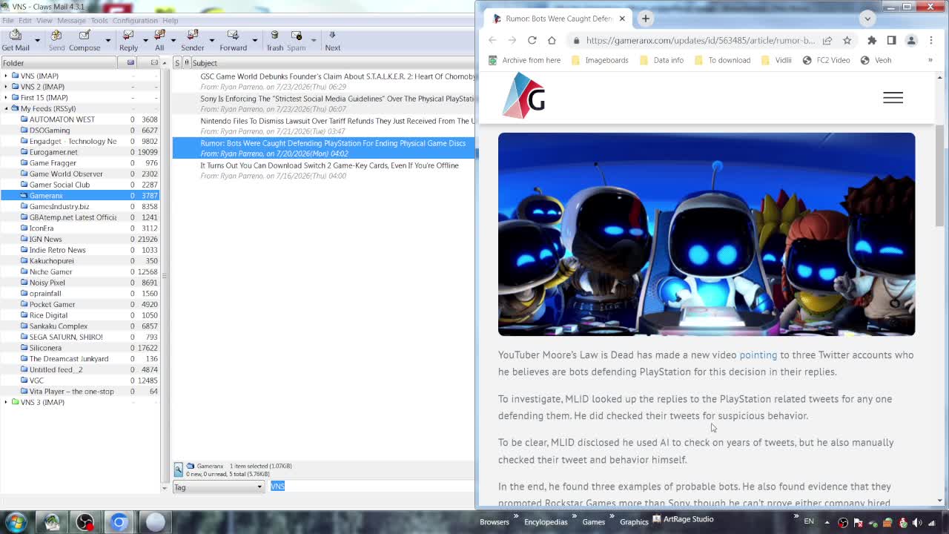Click Get Mail in Claws Mail toolbar
Image resolution: width=949 pixels, height=534 pixels.
tap(16, 41)
